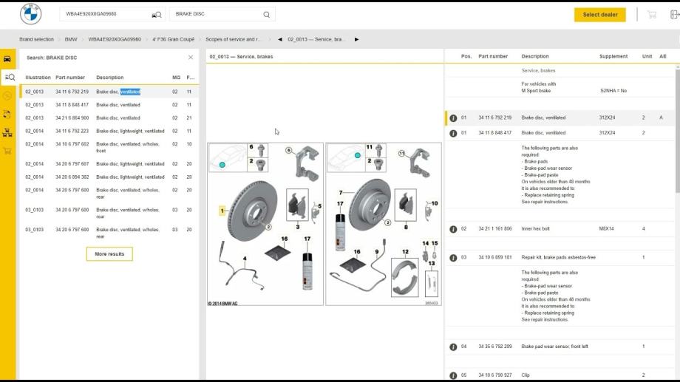
Task: Close the BRAKE DISC search panel
Action: [191, 57]
